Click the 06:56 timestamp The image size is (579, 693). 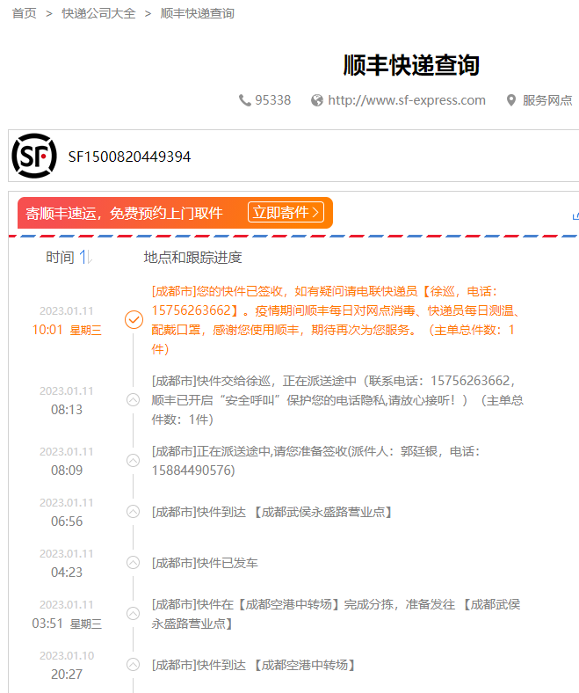coord(67,522)
